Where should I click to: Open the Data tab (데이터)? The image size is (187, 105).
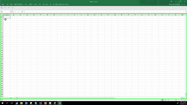pyautogui.click(x=31, y=4)
